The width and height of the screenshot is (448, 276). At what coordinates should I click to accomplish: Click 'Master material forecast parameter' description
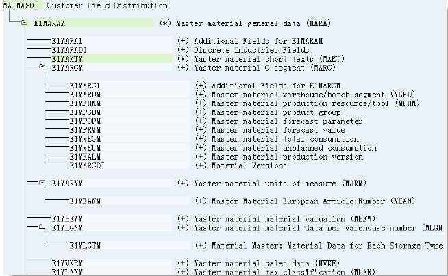[287, 121]
